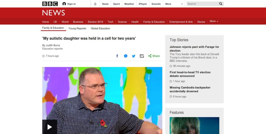
Task: Click into the Search field
Action: point(202,4)
